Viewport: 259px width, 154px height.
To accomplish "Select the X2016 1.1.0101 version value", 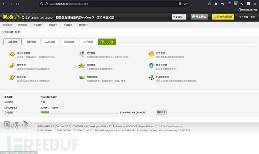I will point(49,107).
